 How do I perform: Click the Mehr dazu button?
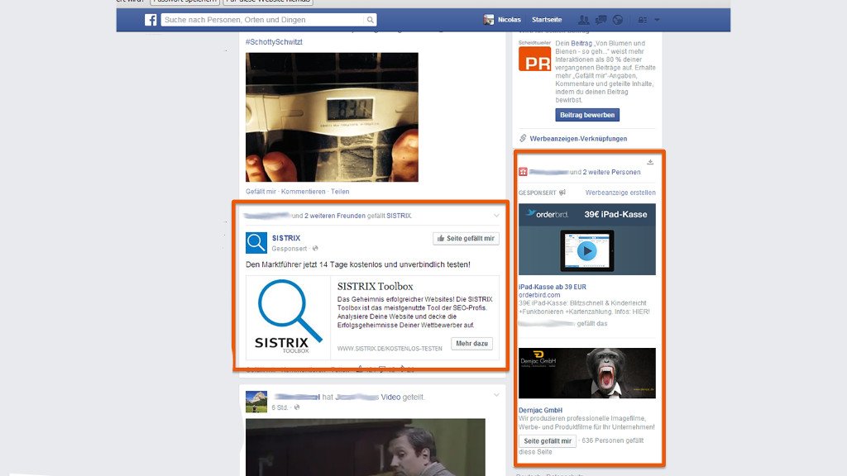[471, 344]
